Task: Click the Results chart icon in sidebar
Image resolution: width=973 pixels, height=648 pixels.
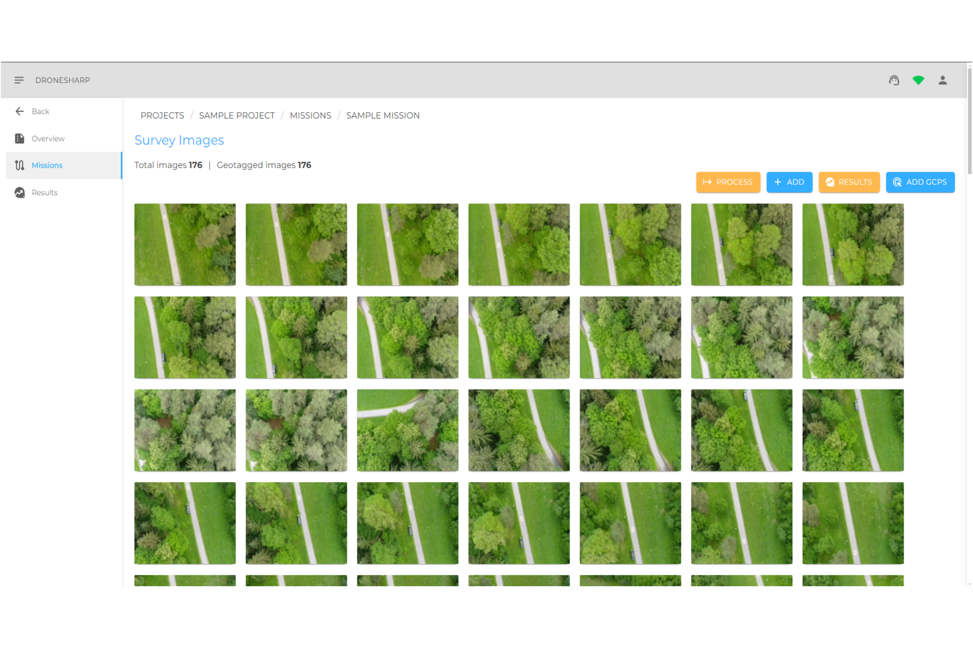Action: pos(19,193)
